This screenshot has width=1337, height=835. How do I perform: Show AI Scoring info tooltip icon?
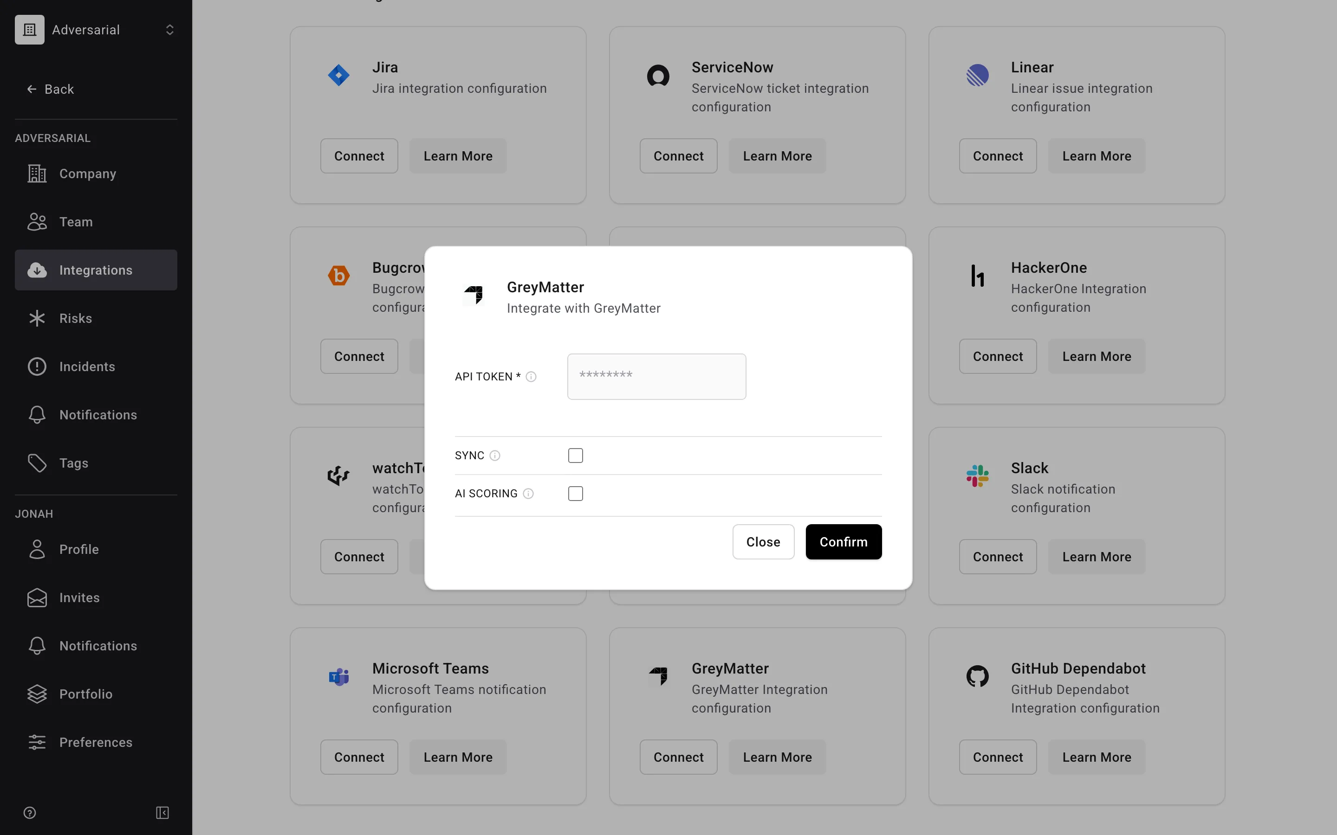click(528, 494)
